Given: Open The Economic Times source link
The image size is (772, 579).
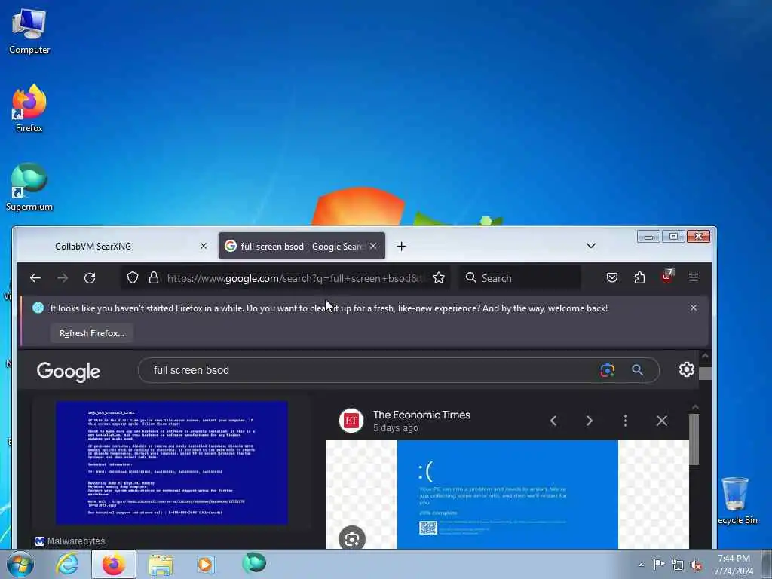Looking at the screenshot, I should (421, 415).
